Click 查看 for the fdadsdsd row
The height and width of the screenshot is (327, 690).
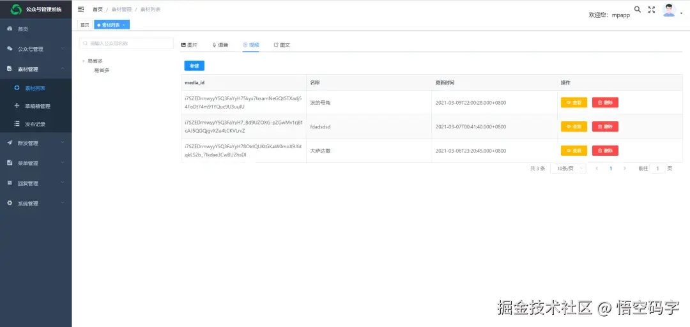pos(574,126)
